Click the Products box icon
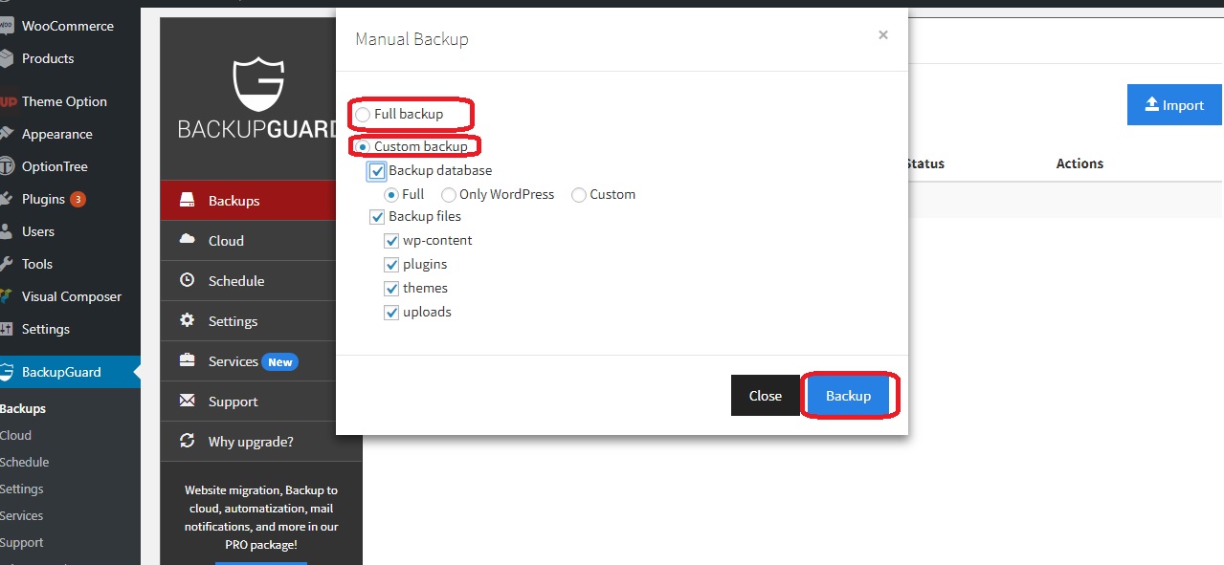The image size is (1224, 565). coord(7,58)
